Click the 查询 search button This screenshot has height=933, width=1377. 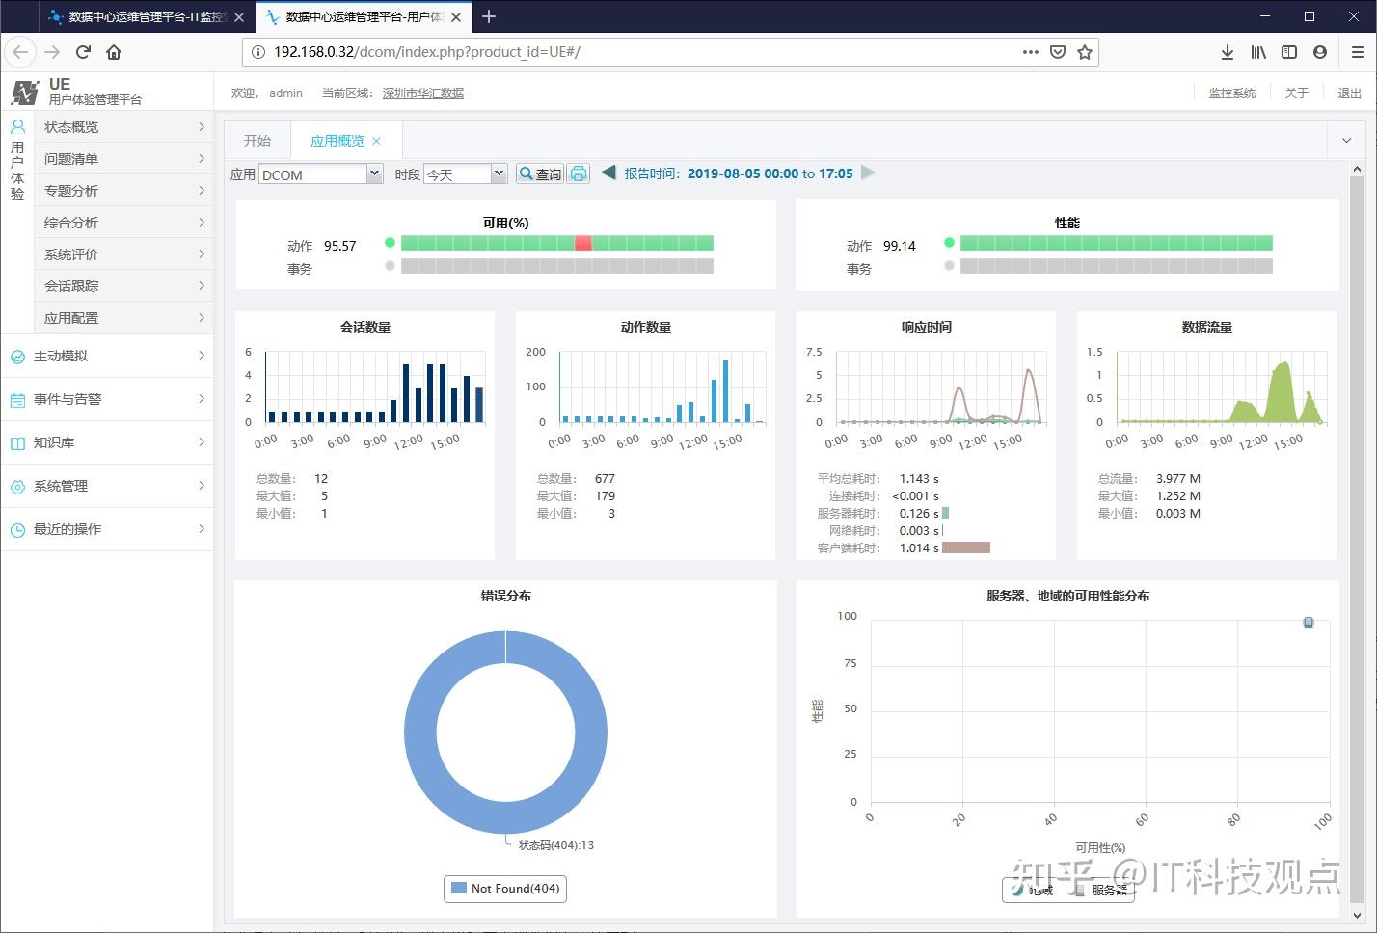tap(540, 173)
